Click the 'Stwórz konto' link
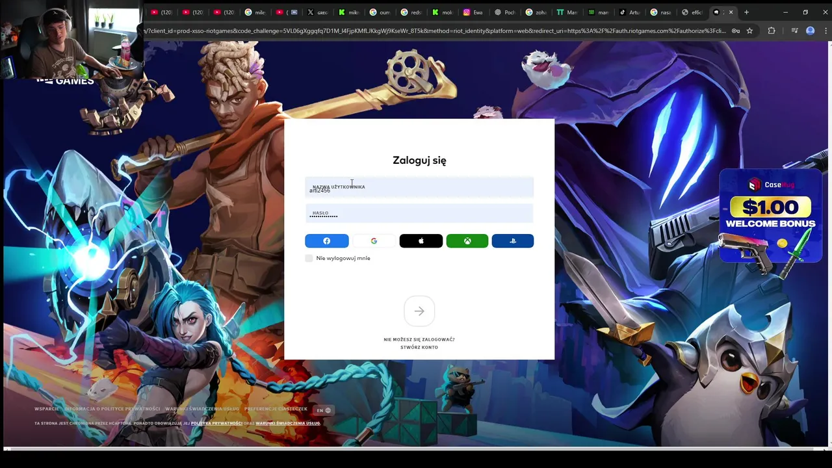Screen dimensions: 832x468 pos(419,347)
